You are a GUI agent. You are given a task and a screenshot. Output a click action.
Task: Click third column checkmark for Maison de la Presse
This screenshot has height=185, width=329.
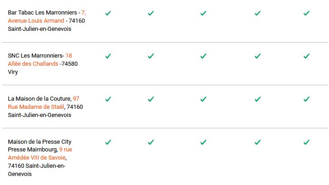tap(203, 142)
